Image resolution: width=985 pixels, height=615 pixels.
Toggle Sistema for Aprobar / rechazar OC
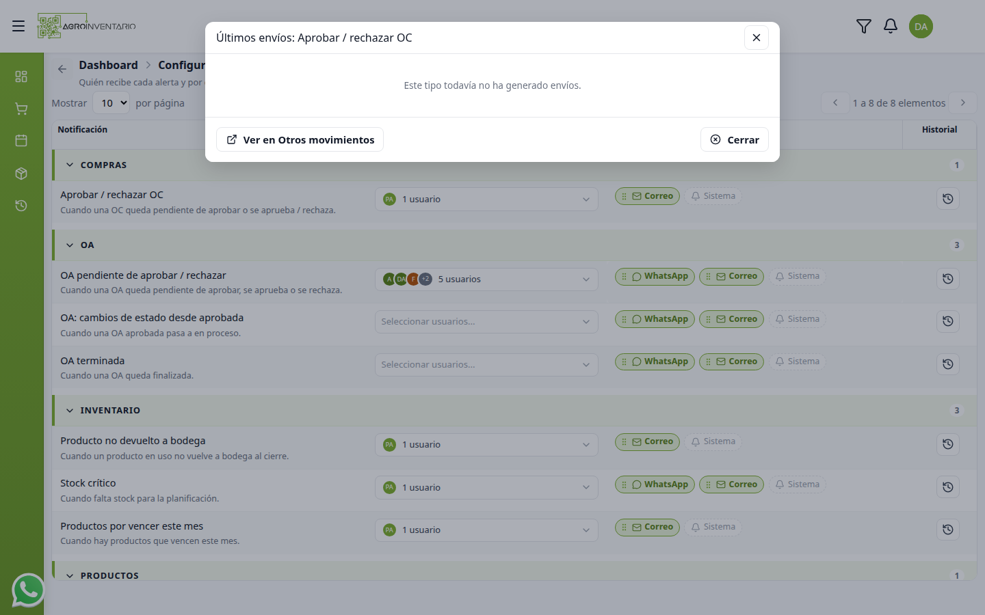point(713,196)
